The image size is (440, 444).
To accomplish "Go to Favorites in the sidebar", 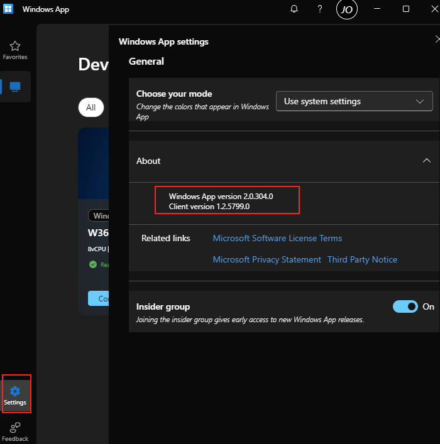I will (x=15, y=50).
